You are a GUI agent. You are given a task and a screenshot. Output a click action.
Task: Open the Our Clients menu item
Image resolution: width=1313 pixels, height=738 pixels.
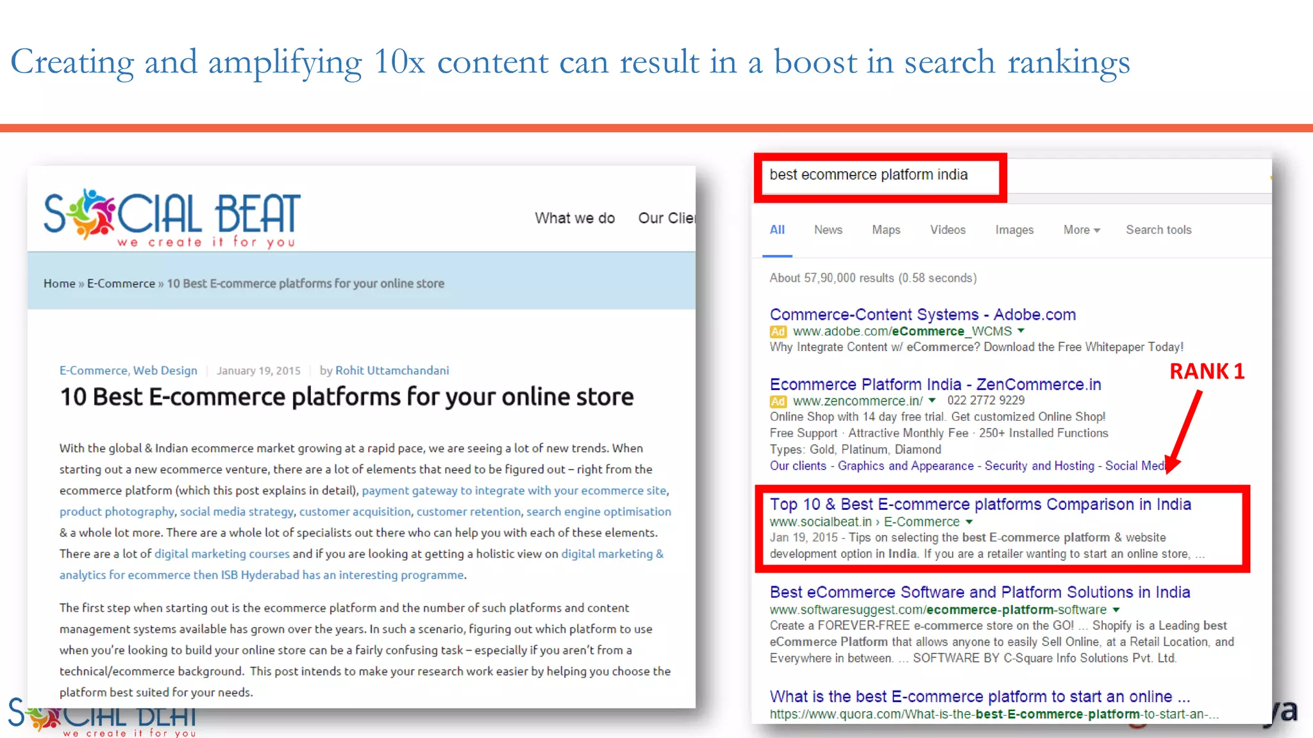tap(666, 218)
